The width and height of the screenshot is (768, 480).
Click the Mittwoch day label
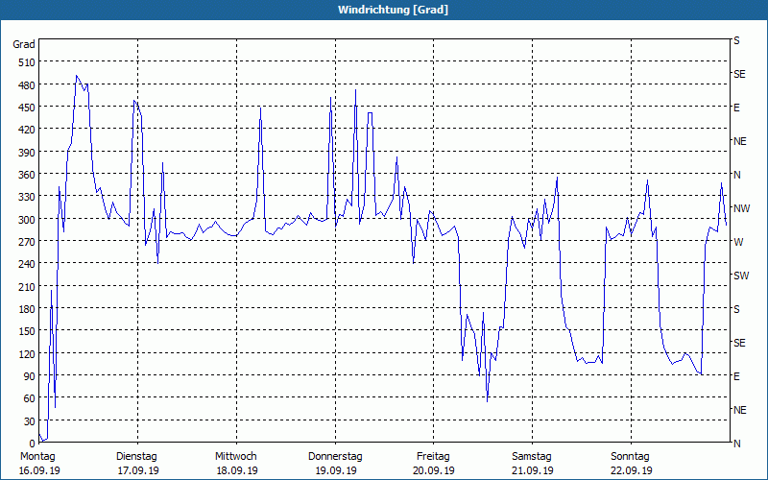click(x=235, y=457)
